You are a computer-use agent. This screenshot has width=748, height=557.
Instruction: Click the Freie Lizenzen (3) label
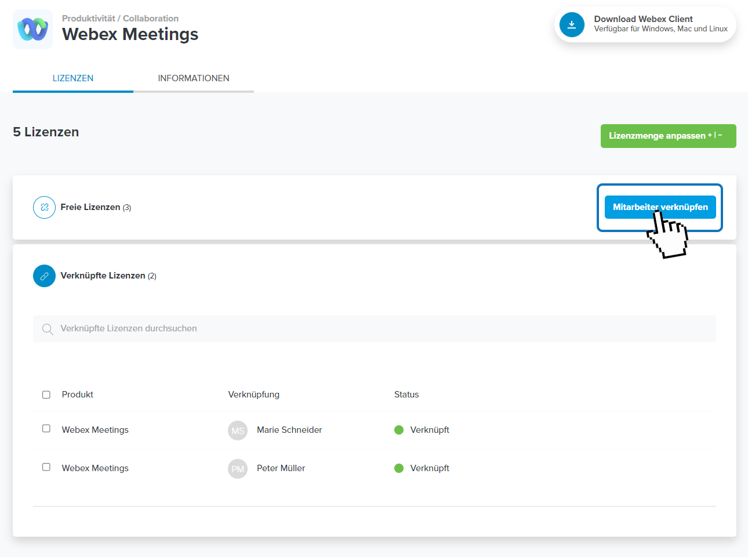[96, 207]
